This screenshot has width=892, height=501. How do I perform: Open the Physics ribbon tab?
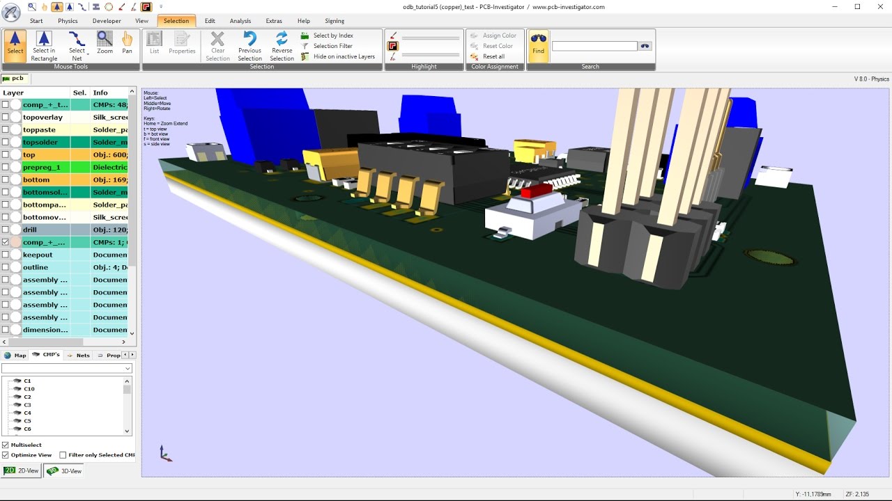(x=68, y=21)
